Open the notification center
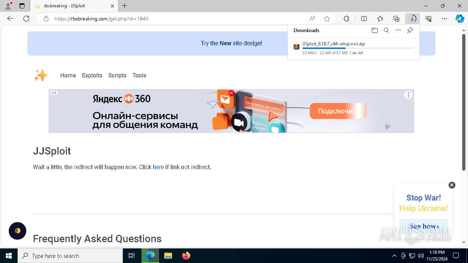The image size is (468, 263). click(x=456, y=256)
